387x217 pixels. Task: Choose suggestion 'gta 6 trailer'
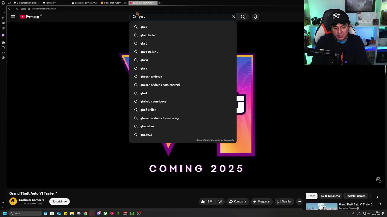183,35
